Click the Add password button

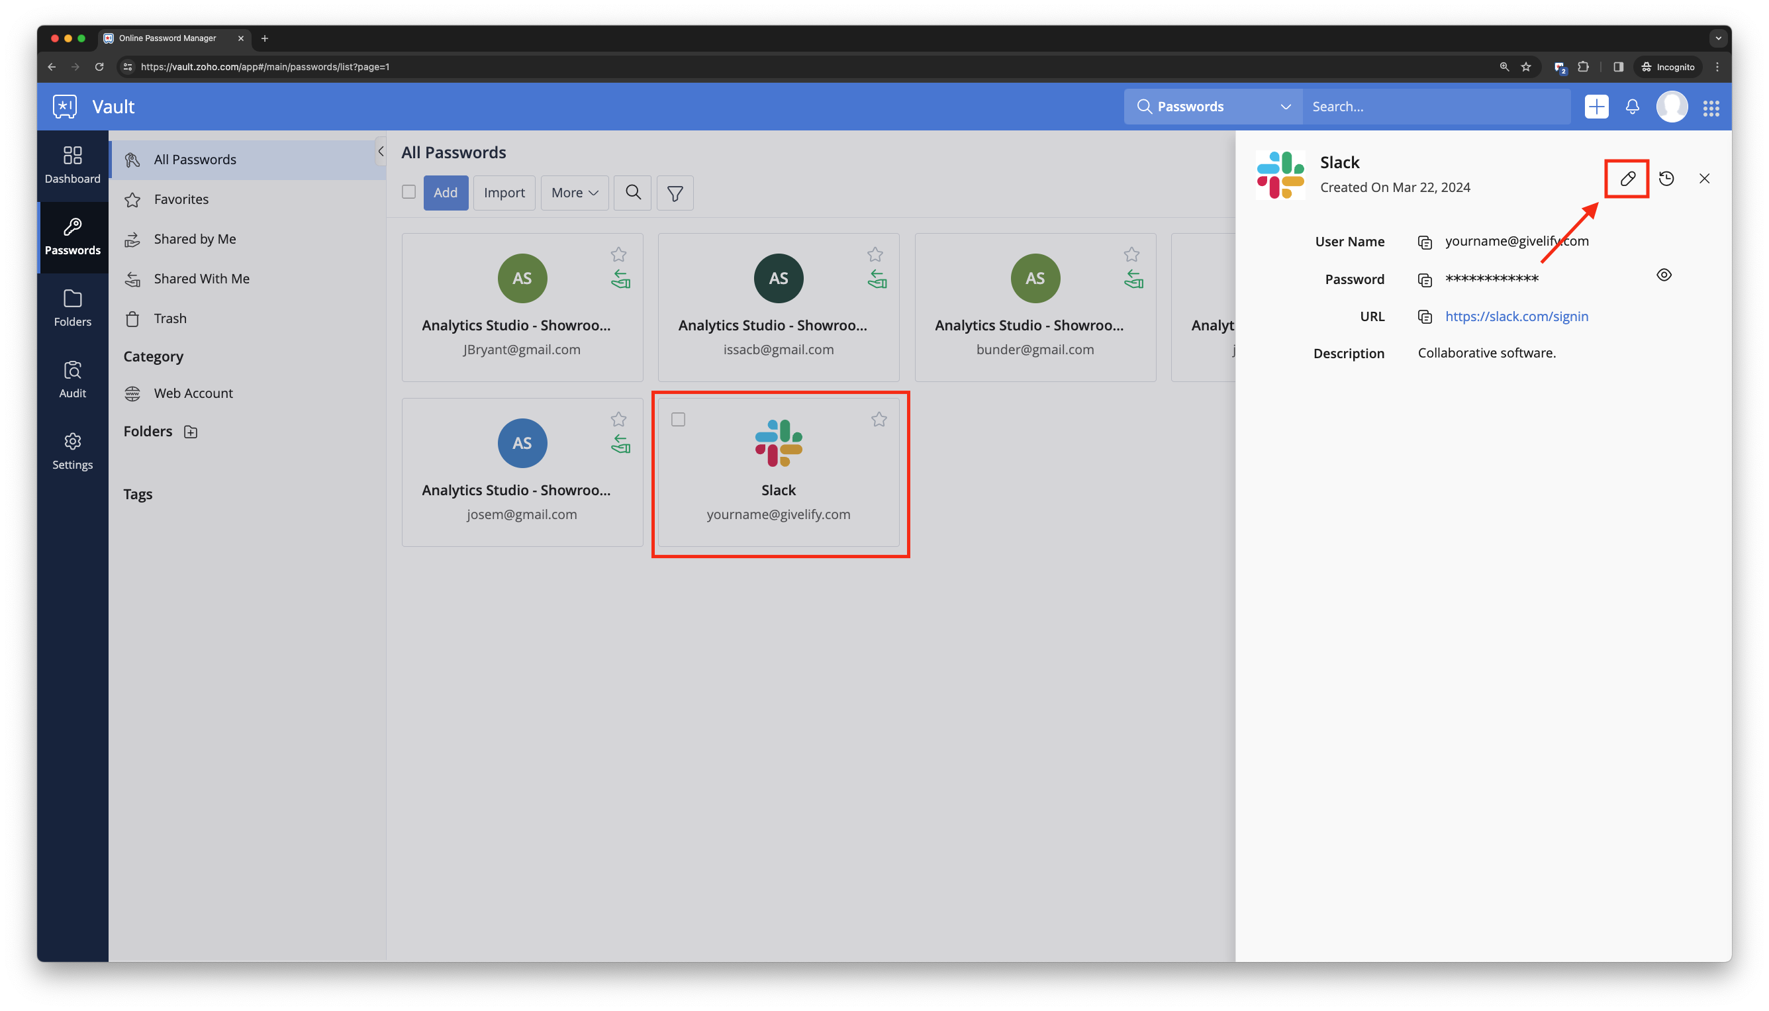pyautogui.click(x=445, y=193)
